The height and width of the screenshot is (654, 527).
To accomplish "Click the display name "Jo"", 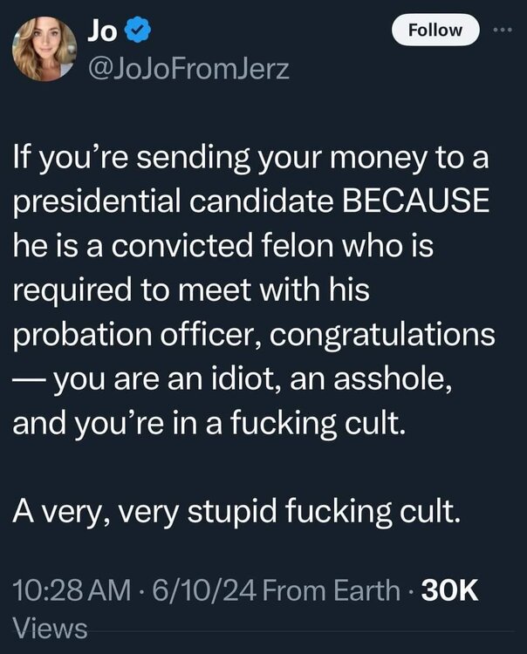I will pos(101,31).
